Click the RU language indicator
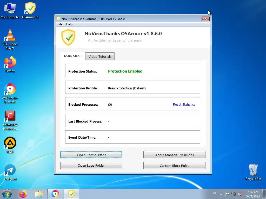 214,193
